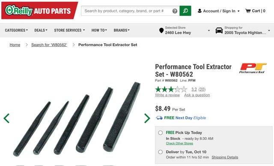
Task: Open the shopping cart icon
Action: tap(248, 11)
